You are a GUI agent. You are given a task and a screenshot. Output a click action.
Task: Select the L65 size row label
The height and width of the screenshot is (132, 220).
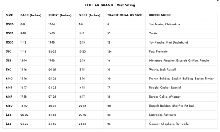(x=8, y=124)
